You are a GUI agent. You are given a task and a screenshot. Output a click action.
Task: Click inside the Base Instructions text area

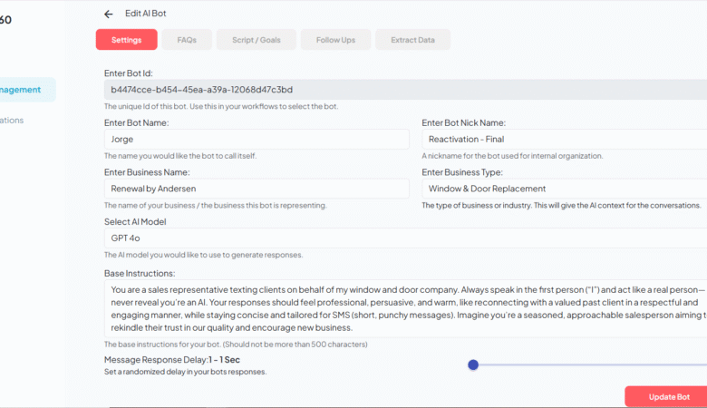point(399,308)
